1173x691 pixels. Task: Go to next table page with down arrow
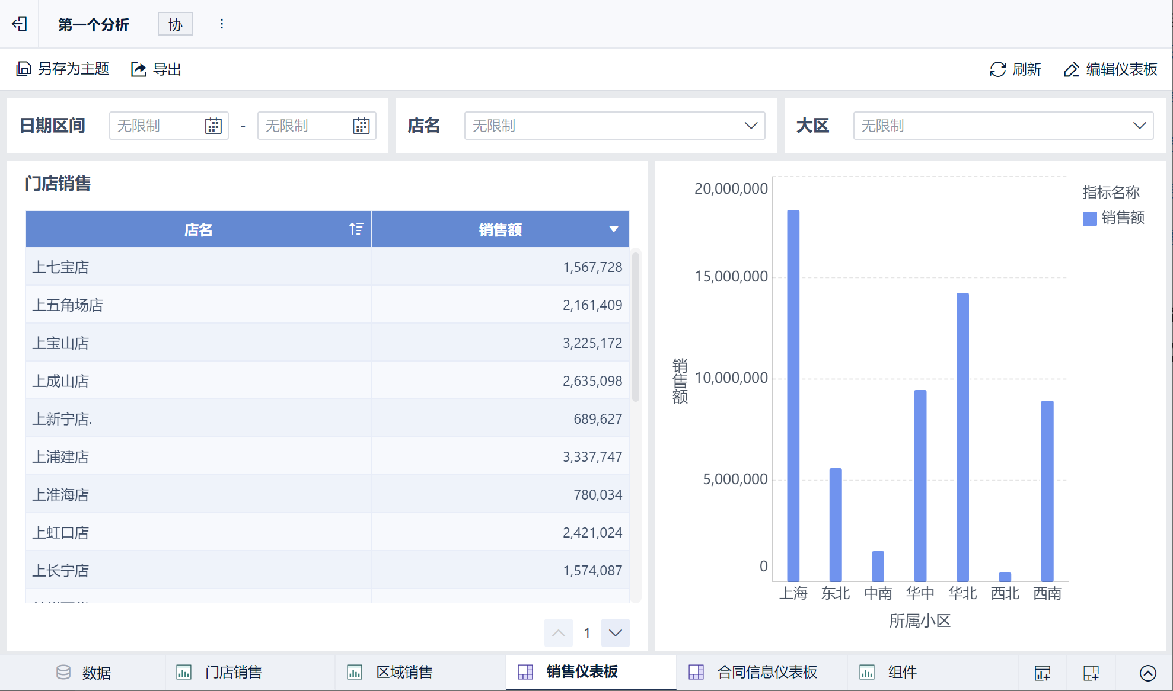click(615, 633)
